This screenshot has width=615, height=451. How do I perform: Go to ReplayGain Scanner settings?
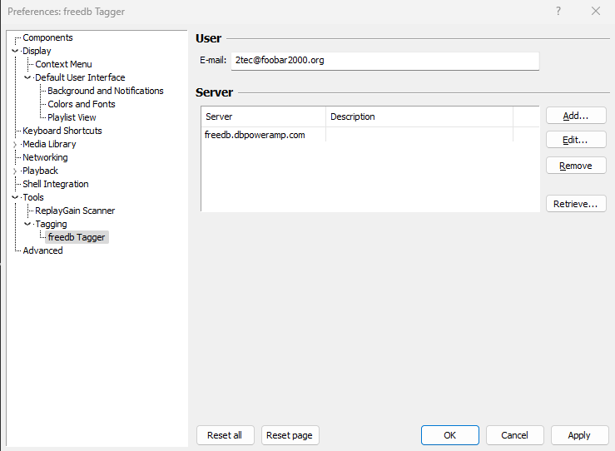tap(75, 211)
